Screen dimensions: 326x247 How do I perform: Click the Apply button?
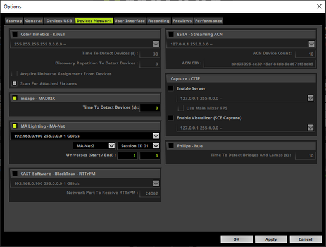[x=271, y=239]
